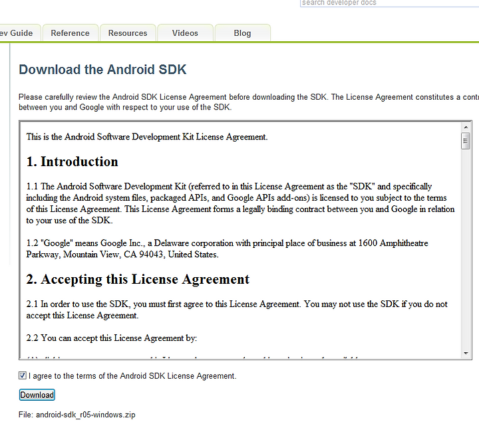479x424 pixels.
Task: Switch to the Reference tab
Action: click(x=71, y=33)
